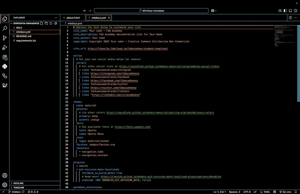
Task: Change end of line sequence LF
Action: pyautogui.click(x=255, y=192)
